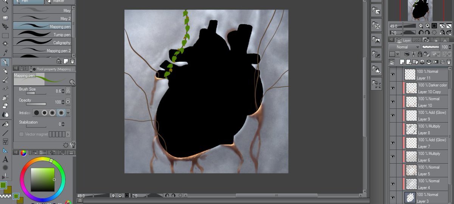
Task: Hide Layer 10 Copy with eye icon
Action: 393,88
